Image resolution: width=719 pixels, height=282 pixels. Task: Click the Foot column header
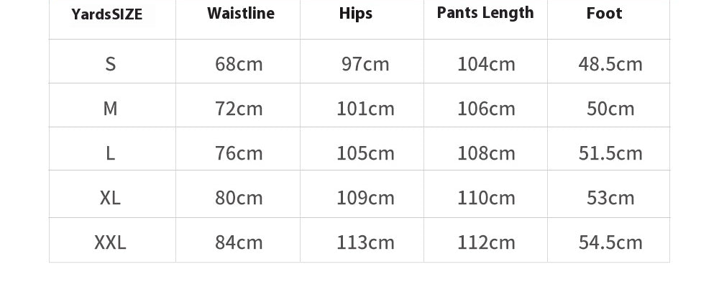(605, 13)
